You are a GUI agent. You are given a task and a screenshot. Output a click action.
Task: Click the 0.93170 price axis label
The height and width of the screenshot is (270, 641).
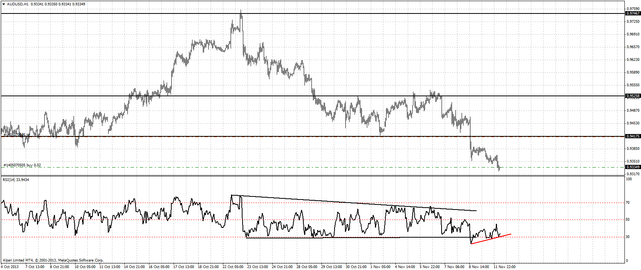(x=633, y=174)
